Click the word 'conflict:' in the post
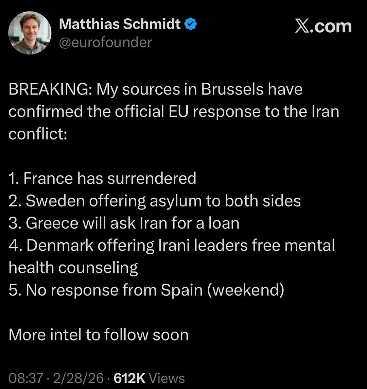This screenshot has width=367, height=389. pyautogui.click(x=38, y=134)
